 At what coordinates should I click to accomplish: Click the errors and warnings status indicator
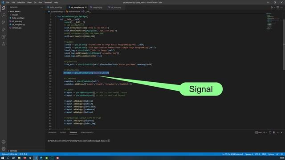tap(23, 154)
